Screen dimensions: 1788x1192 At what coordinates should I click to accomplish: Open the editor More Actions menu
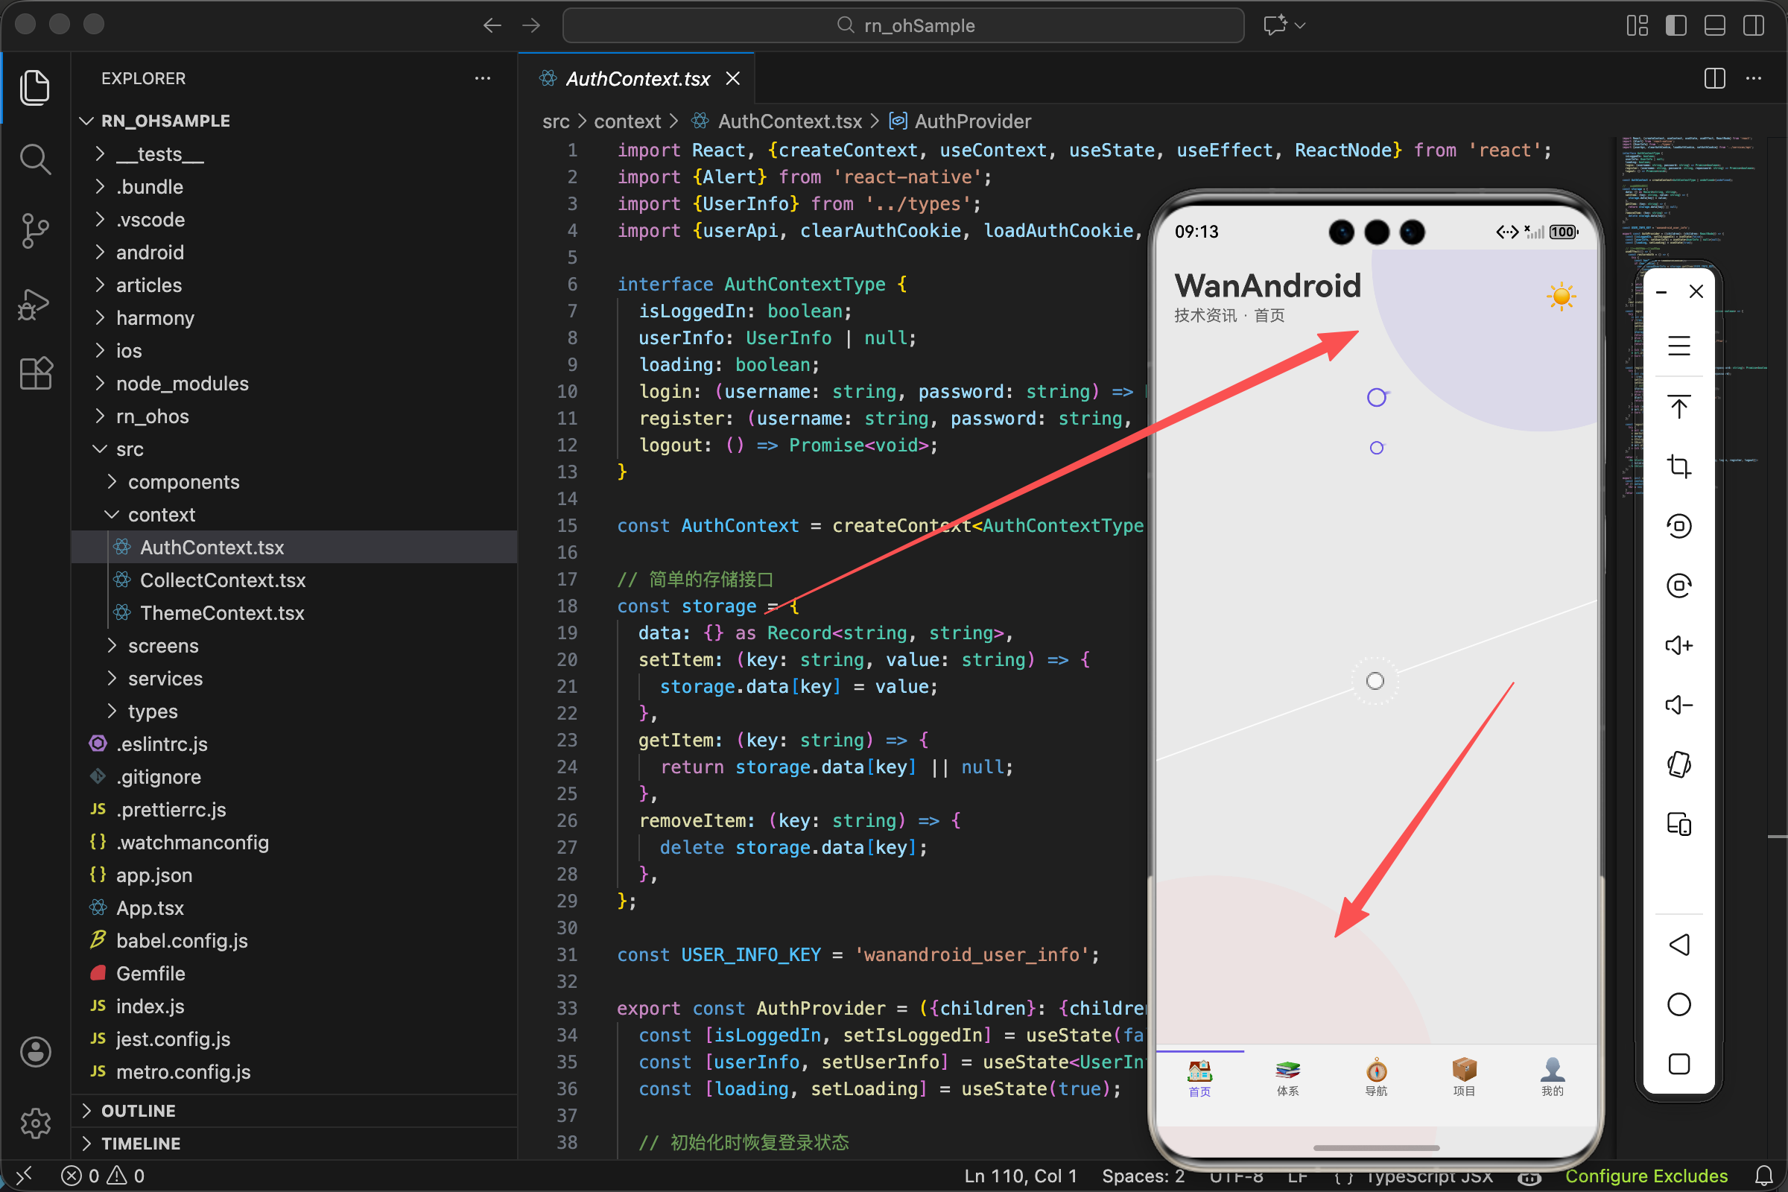1754,78
